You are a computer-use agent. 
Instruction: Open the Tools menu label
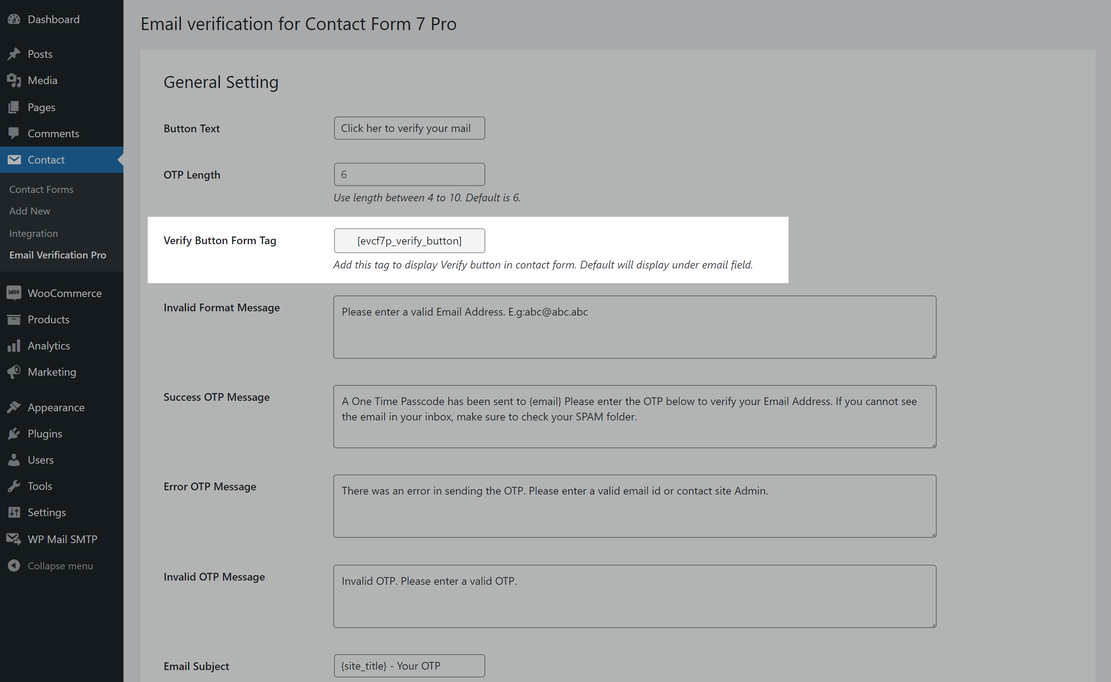coord(40,486)
